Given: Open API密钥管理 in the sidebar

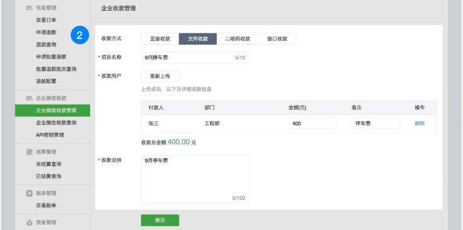Looking at the screenshot, I should tap(50, 135).
